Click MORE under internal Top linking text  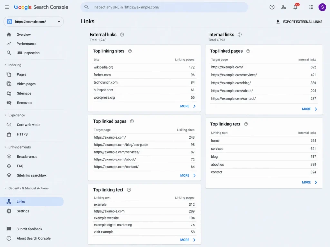(x=309, y=182)
